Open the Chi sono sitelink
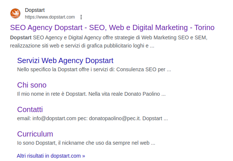 tap(32, 85)
